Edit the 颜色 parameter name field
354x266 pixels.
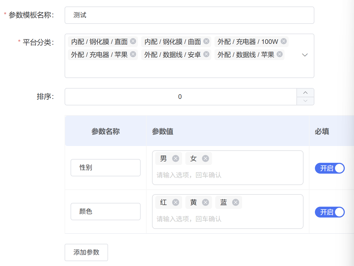pos(106,212)
